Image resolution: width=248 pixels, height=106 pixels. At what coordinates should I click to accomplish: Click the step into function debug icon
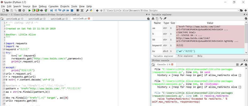(60, 10)
